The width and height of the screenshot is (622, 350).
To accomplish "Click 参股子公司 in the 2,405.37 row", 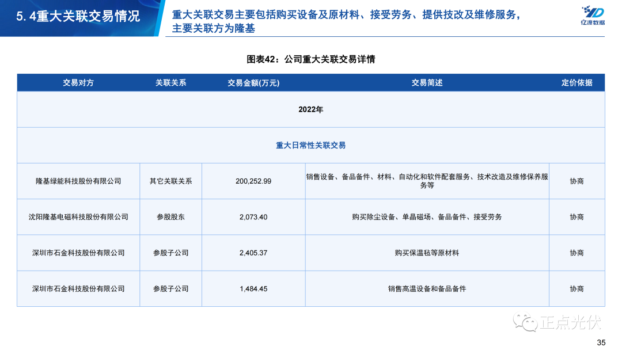I will (170, 253).
